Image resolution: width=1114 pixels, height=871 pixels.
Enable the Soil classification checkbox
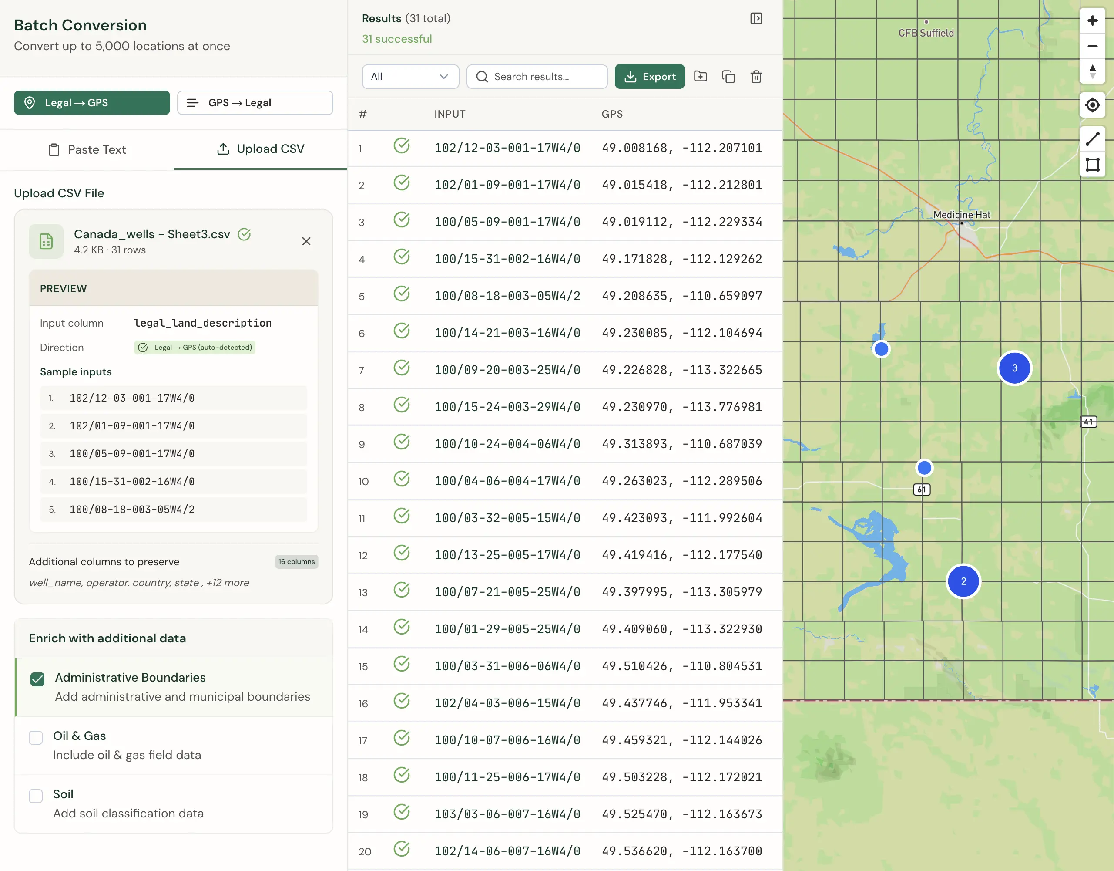pos(36,795)
